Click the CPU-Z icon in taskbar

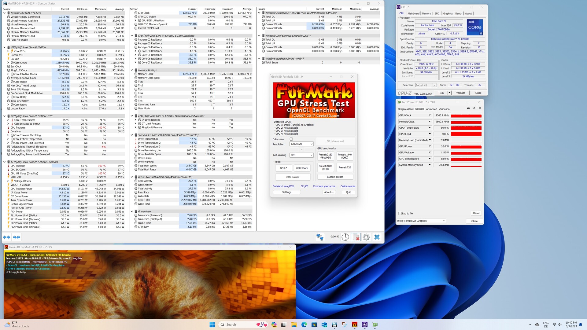[365, 324]
